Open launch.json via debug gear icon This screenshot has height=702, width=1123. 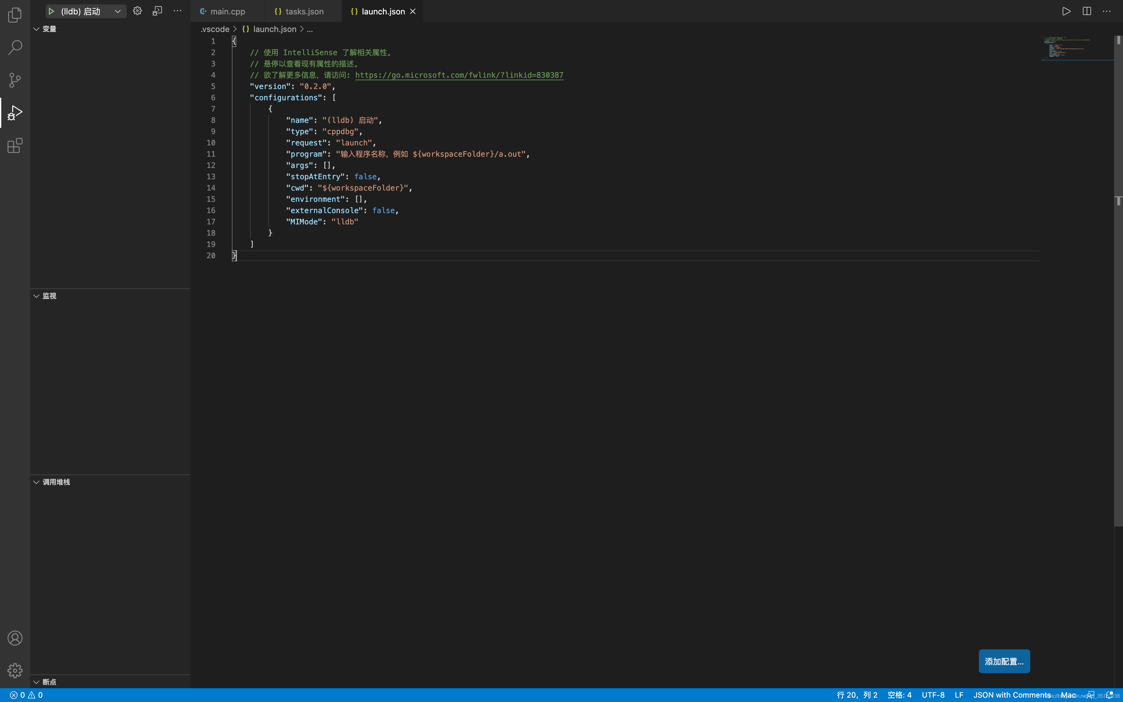(137, 11)
